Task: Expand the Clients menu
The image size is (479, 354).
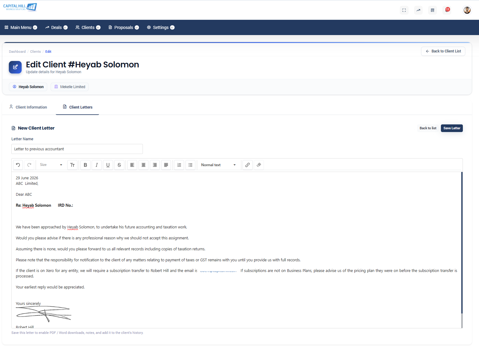Action: tap(88, 27)
